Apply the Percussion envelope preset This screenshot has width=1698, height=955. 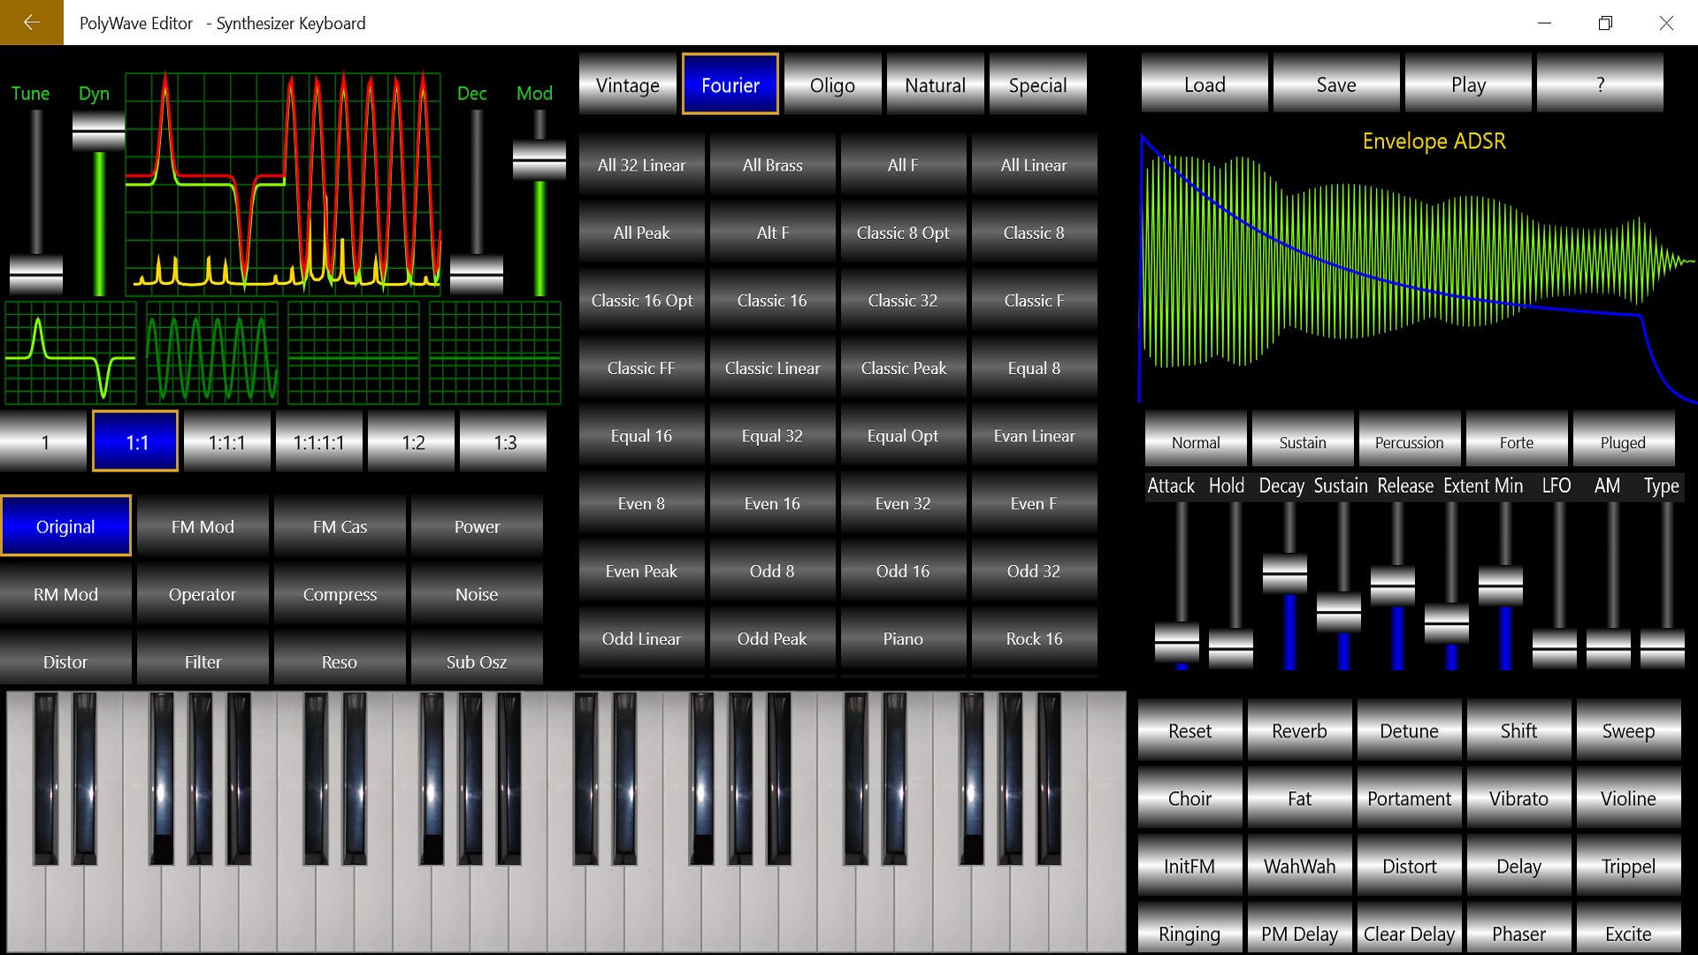(1409, 441)
